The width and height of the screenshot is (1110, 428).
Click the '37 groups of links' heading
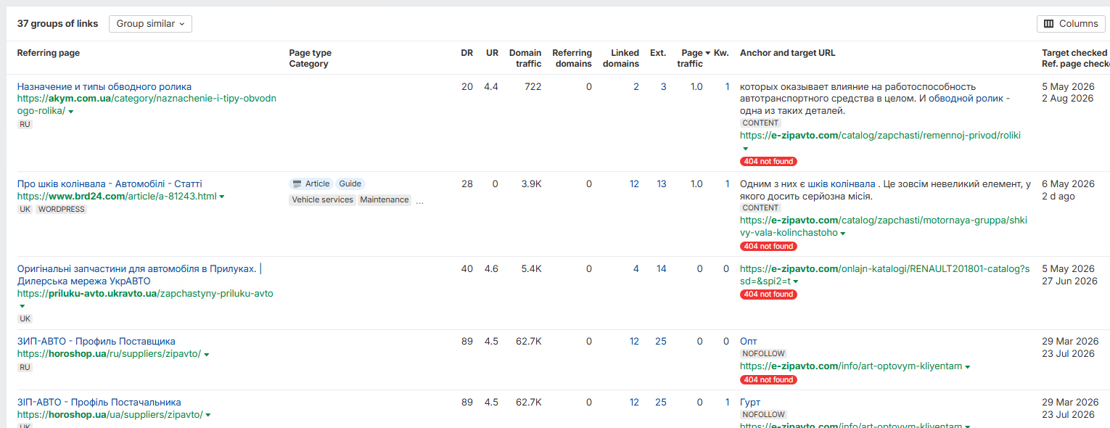(57, 23)
